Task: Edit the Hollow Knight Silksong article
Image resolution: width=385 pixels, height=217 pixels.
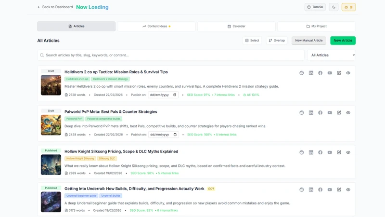Action: pyautogui.click(x=339, y=152)
